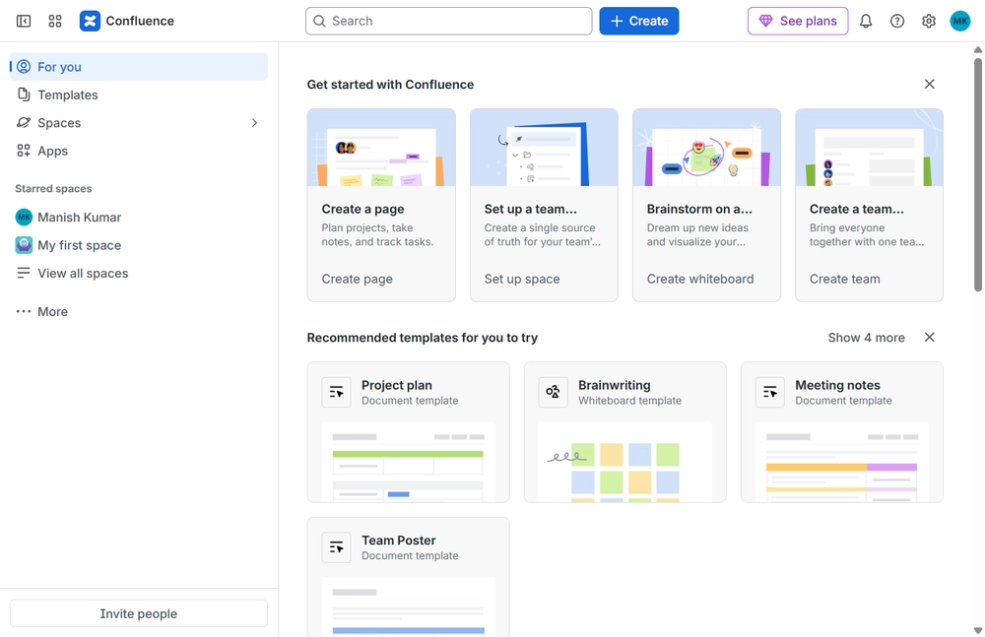985x637 pixels.
Task: Click the Create team link
Action: [x=844, y=279]
